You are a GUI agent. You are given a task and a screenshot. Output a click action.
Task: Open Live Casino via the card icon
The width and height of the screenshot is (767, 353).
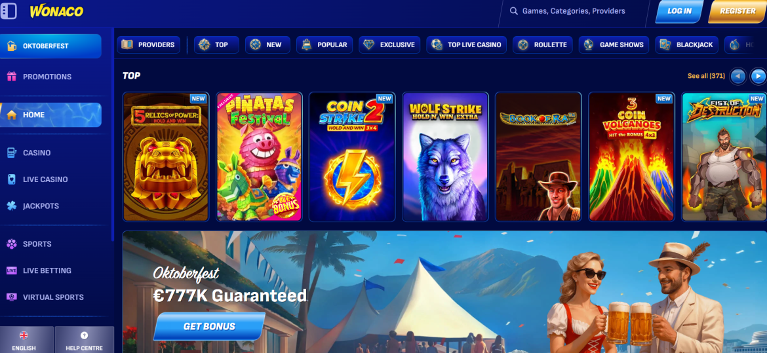click(x=12, y=179)
